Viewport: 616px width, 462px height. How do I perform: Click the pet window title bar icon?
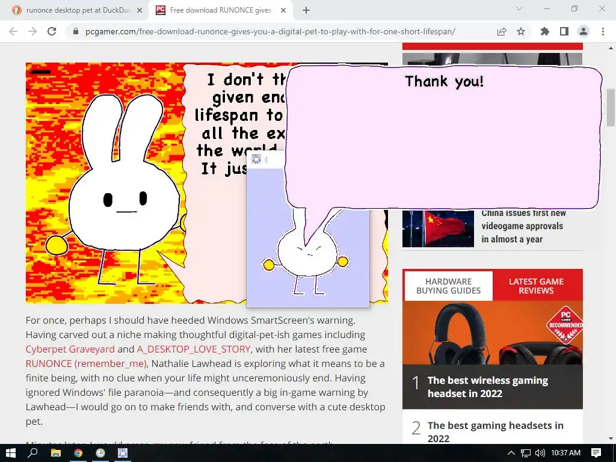(x=256, y=159)
